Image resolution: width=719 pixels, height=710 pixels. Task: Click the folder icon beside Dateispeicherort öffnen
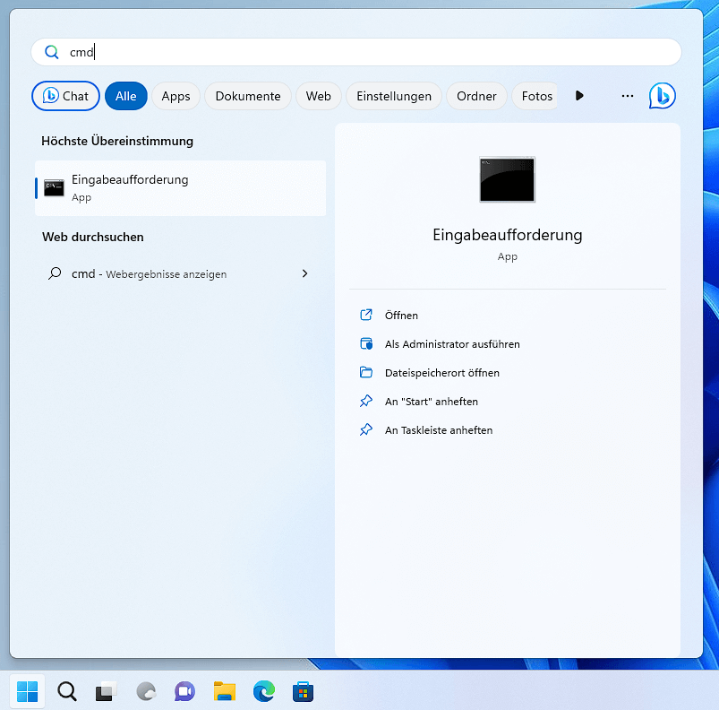coord(366,372)
